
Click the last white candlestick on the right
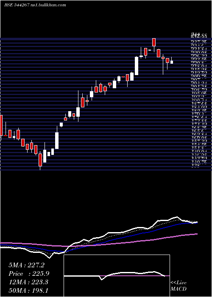tap(172, 62)
